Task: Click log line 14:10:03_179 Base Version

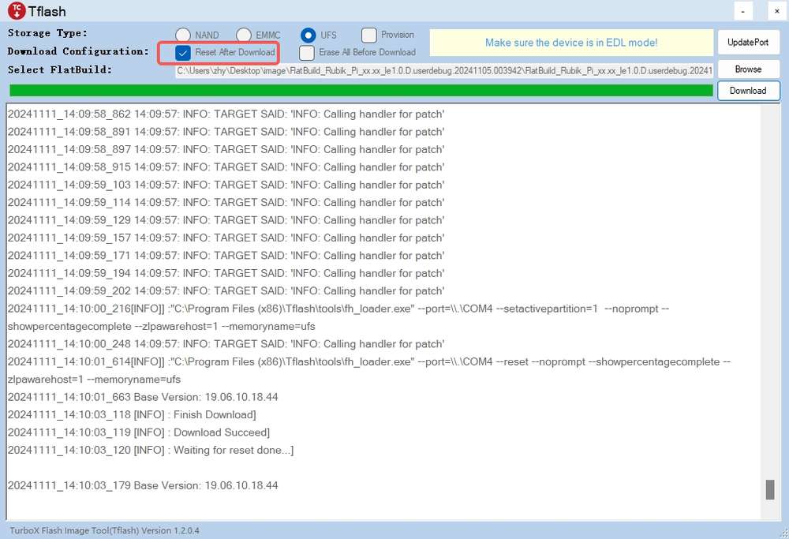Action: (x=142, y=485)
